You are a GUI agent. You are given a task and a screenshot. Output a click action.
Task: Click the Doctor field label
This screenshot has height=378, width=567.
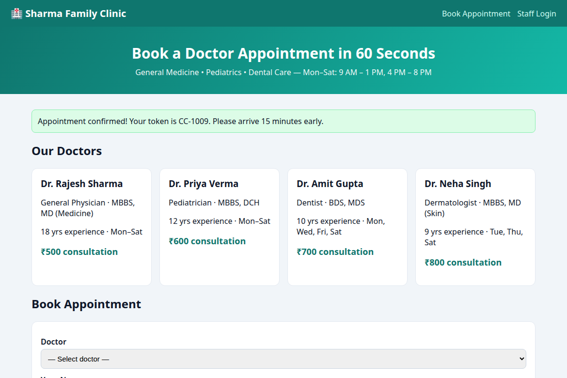53,342
